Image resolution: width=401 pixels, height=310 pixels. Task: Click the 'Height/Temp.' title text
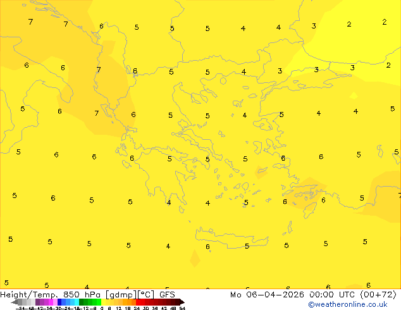(29, 295)
